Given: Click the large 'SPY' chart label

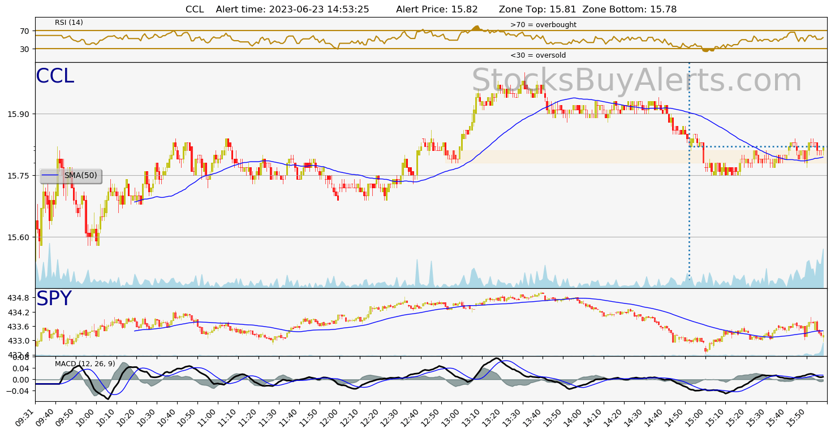Looking at the screenshot, I should coord(54,299).
